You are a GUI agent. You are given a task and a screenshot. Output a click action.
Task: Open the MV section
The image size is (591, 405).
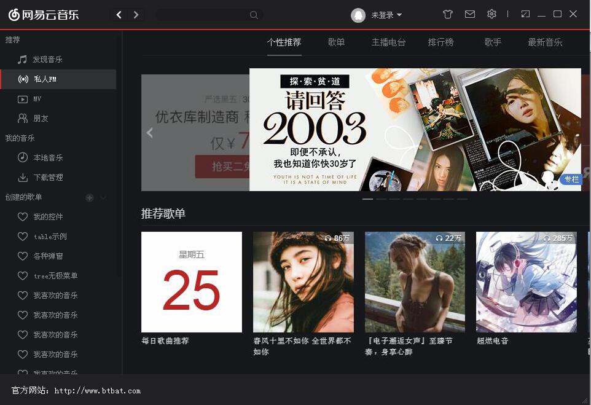pos(37,99)
